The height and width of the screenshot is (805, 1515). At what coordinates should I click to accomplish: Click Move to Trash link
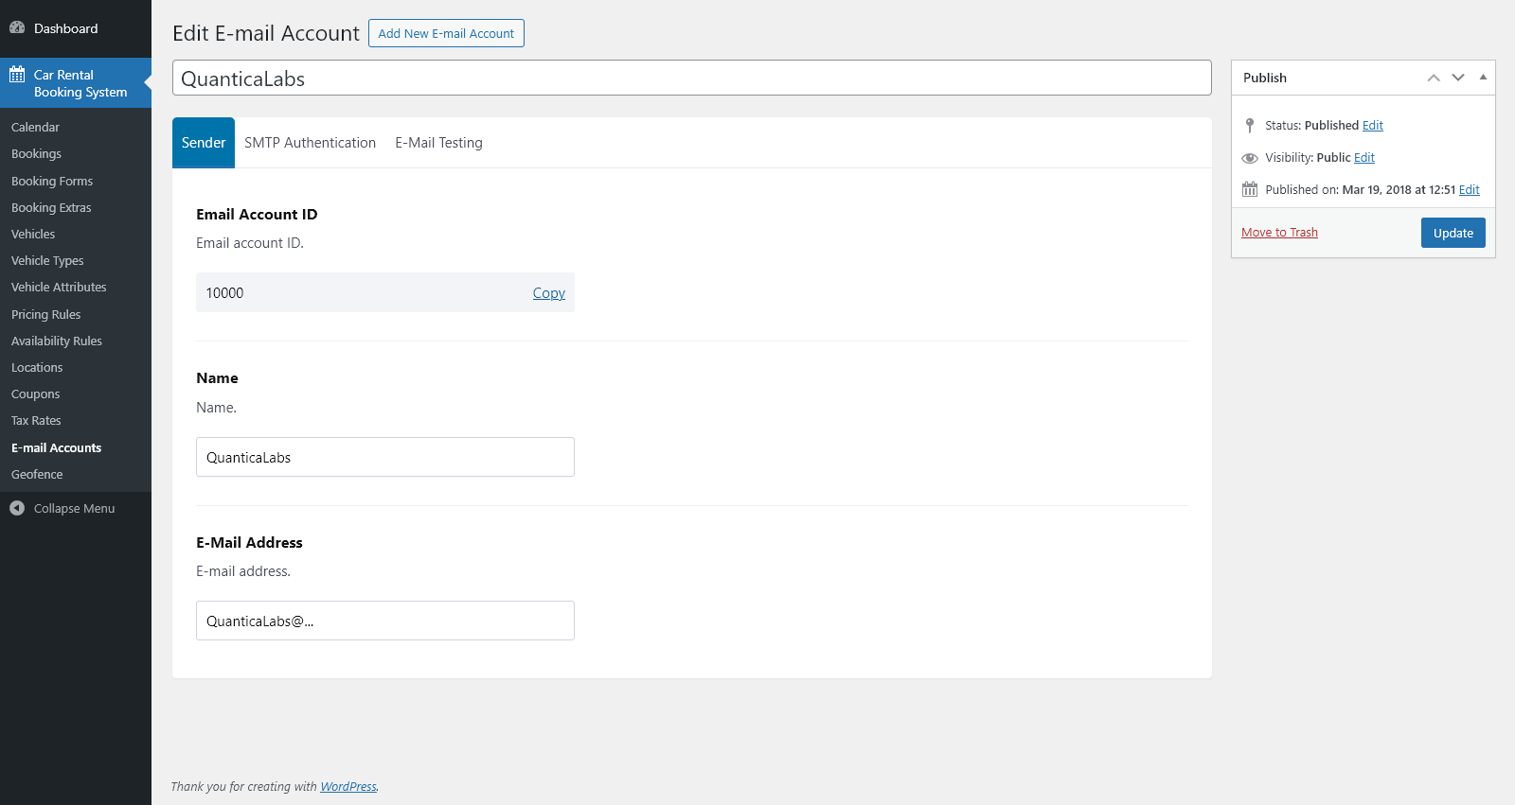tap(1279, 233)
